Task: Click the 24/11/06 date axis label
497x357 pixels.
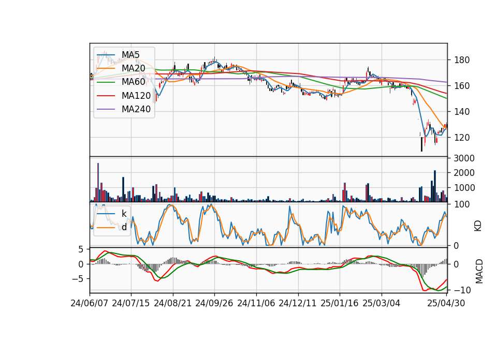Action: click(256, 303)
